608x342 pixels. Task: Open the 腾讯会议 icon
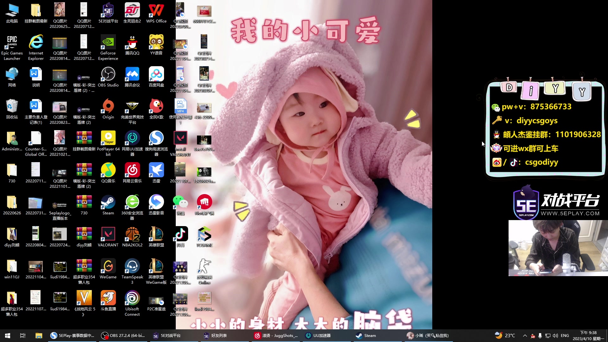(132, 77)
